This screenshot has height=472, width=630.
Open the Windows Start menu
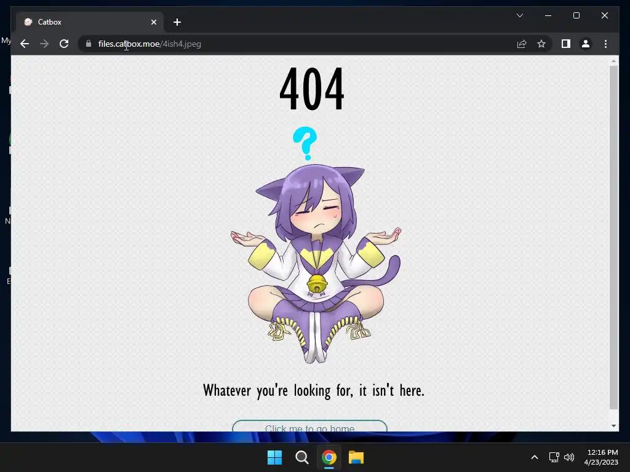coord(275,457)
